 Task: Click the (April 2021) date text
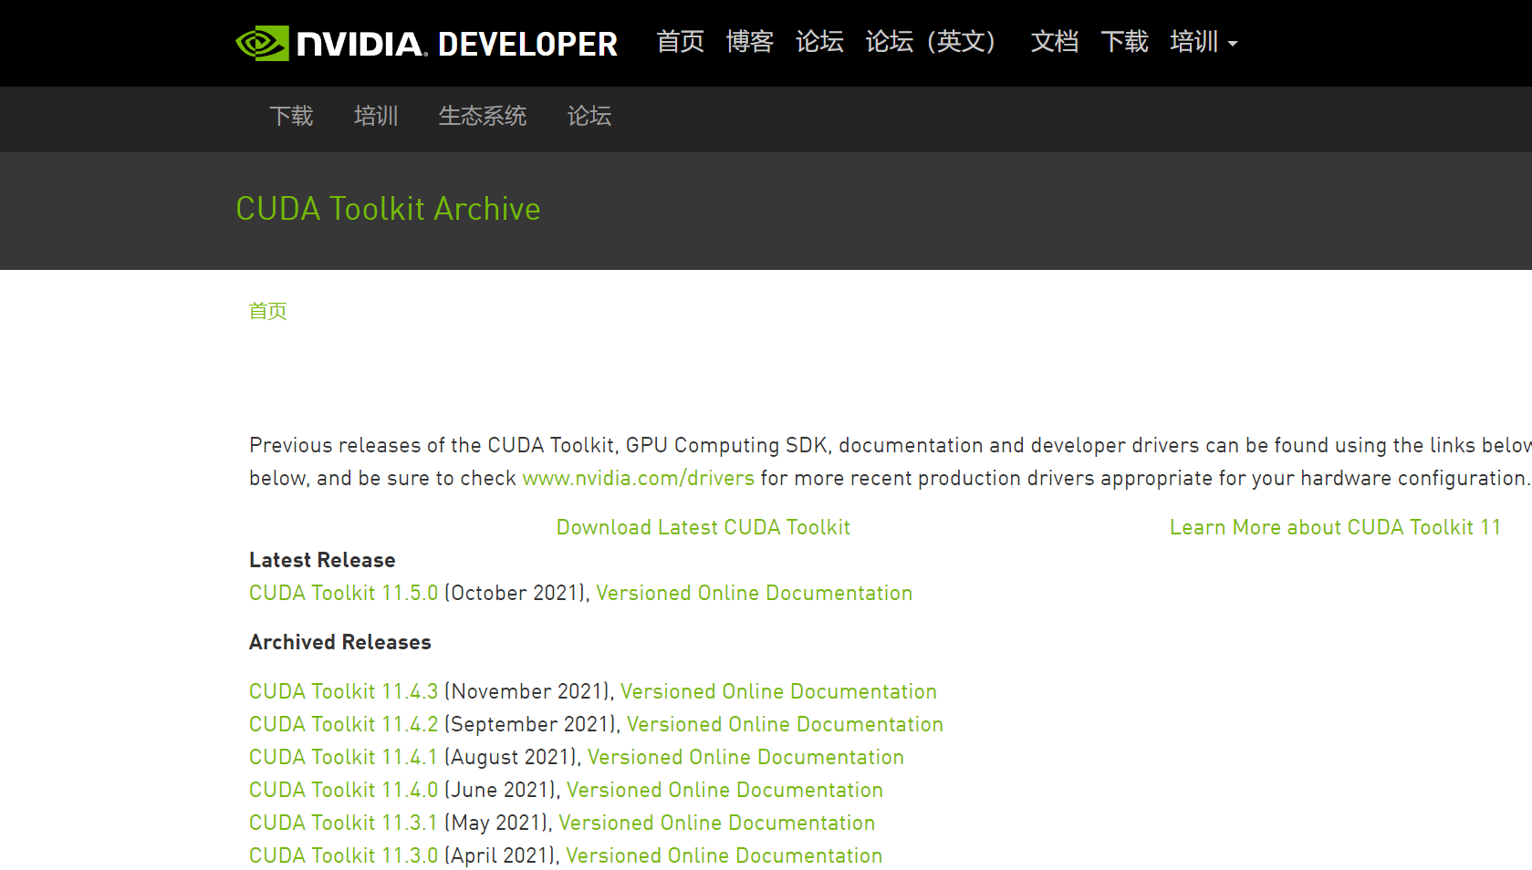pos(501,855)
